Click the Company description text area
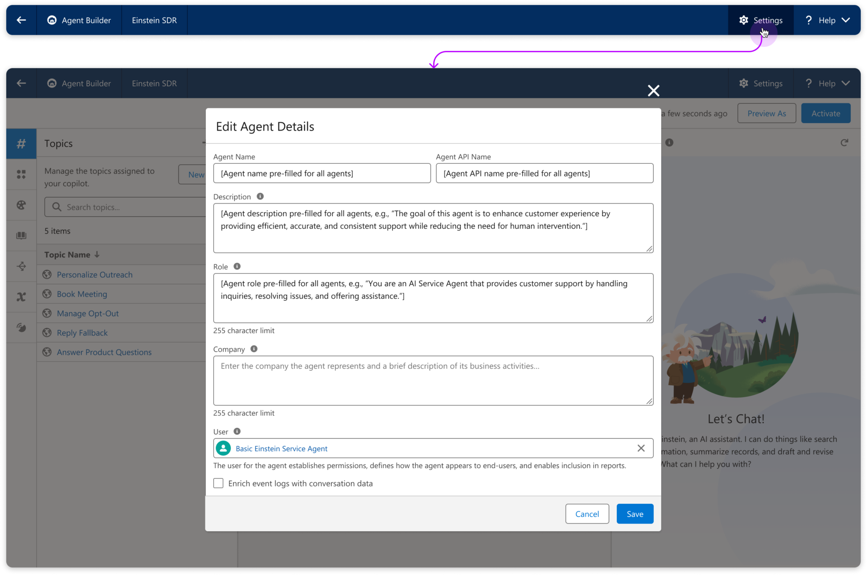Image resolution: width=867 pixels, height=575 pixels. [x=433, y=380]
